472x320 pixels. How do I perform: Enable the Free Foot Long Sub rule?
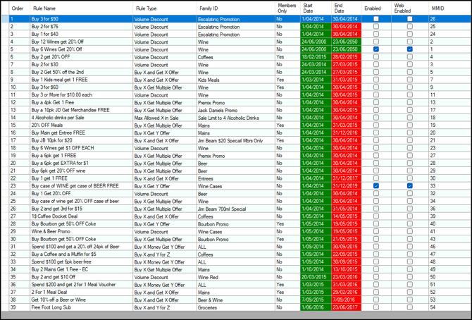[376, 307]
